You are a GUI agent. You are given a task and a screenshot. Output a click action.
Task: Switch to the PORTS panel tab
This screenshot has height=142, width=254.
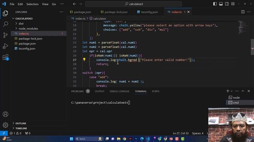click(x=156, y=91)
